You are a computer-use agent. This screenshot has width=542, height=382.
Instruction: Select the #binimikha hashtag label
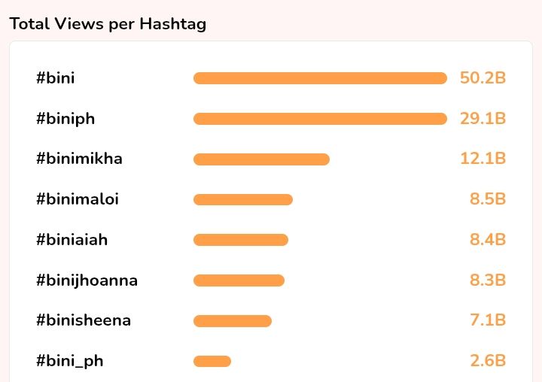coord(79,159)
